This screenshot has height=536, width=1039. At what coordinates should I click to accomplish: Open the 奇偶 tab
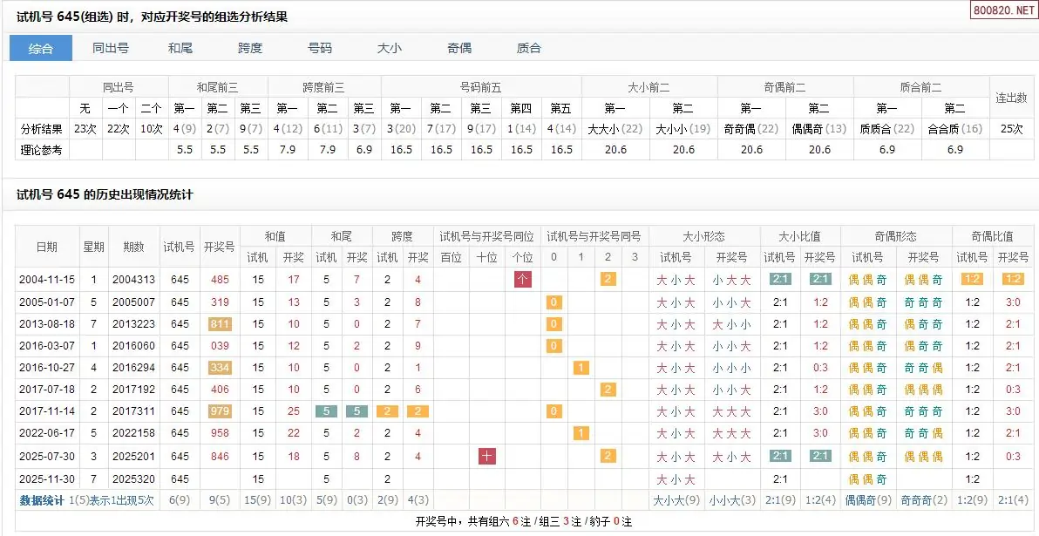point(459,48)
